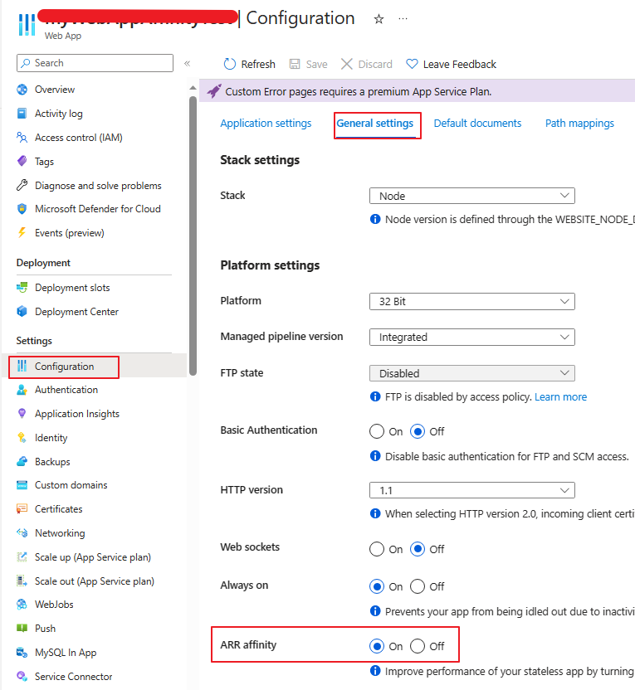Open the more options ellipsis in header
Viewport: 635px width, 690px height.
click(403, 19)
